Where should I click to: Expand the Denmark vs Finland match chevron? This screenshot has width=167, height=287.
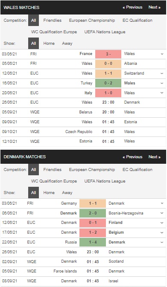pos(162,223)
